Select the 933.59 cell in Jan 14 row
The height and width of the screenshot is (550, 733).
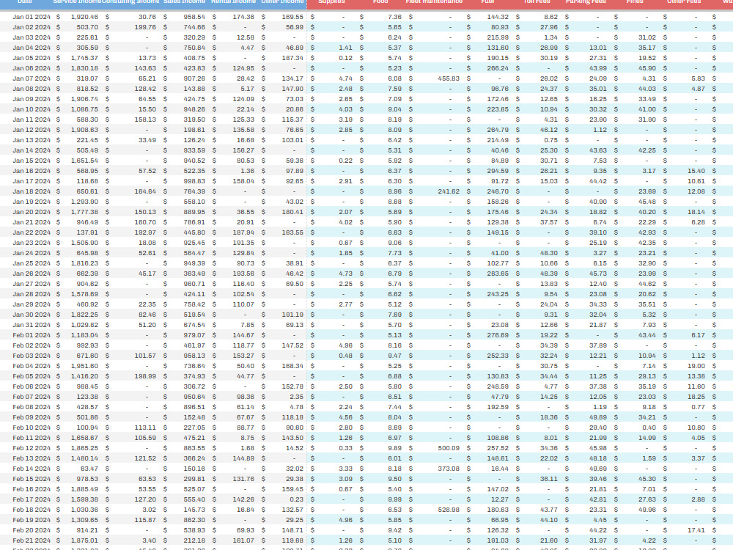point(194,150)
